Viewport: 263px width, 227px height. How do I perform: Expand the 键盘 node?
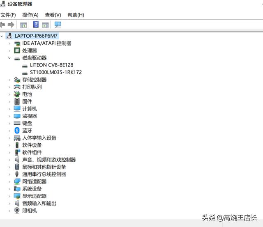click(9, 124)
